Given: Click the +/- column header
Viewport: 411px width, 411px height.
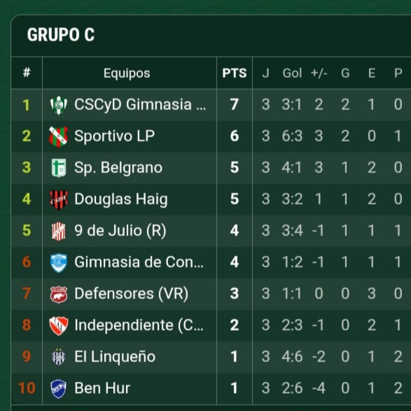Looking at the screenshot, I should tap(319, 73).
